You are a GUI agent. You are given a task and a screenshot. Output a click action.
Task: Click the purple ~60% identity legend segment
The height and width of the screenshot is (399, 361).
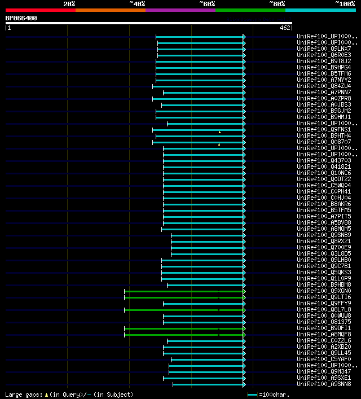point(180,10)
